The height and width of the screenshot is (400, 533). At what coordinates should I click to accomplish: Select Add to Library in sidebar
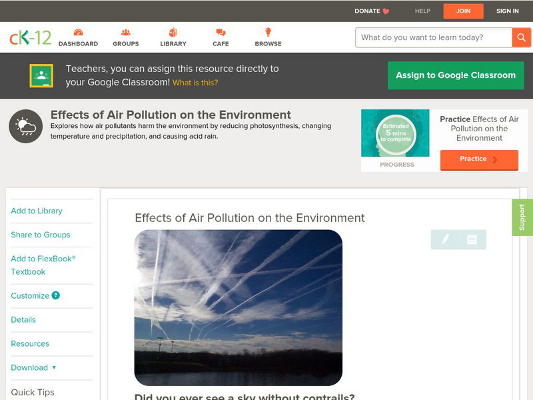37,211
